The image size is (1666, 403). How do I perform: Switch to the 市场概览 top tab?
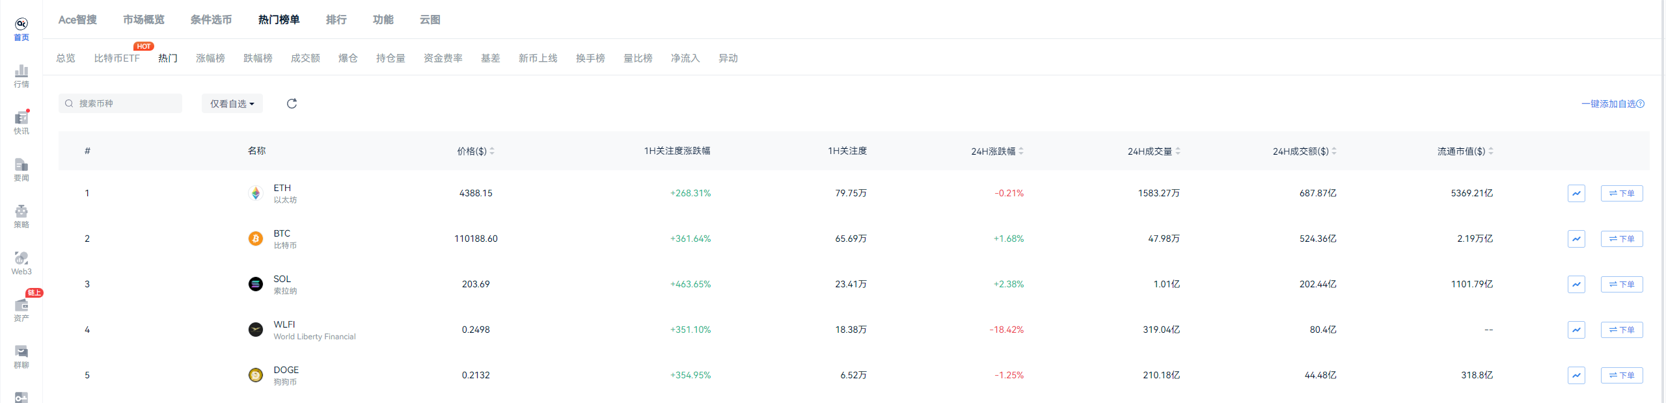(144, 19)
